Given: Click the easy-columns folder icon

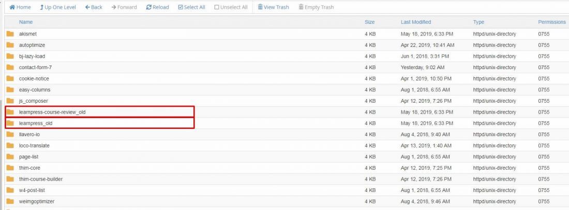Looking at the screenshot, I should click(x=10, y=90).
